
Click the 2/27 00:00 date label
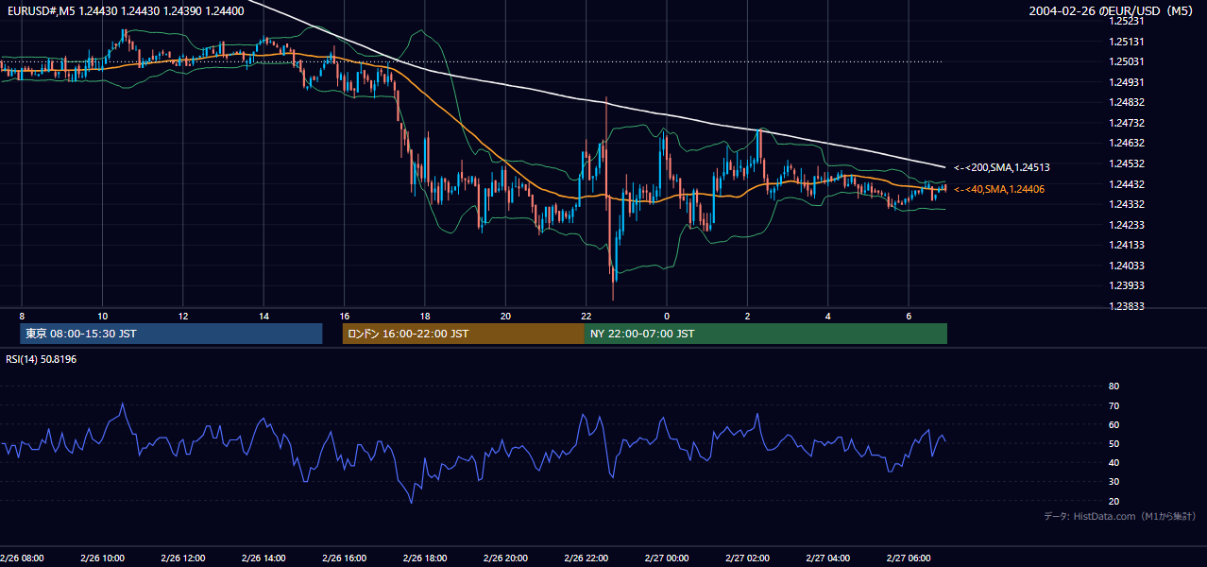(667, 558)
